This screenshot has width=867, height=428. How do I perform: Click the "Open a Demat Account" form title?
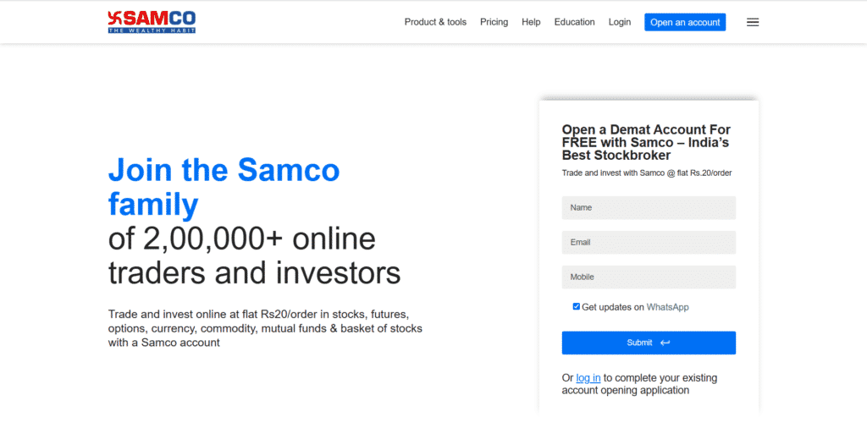[x=646, y=142]
